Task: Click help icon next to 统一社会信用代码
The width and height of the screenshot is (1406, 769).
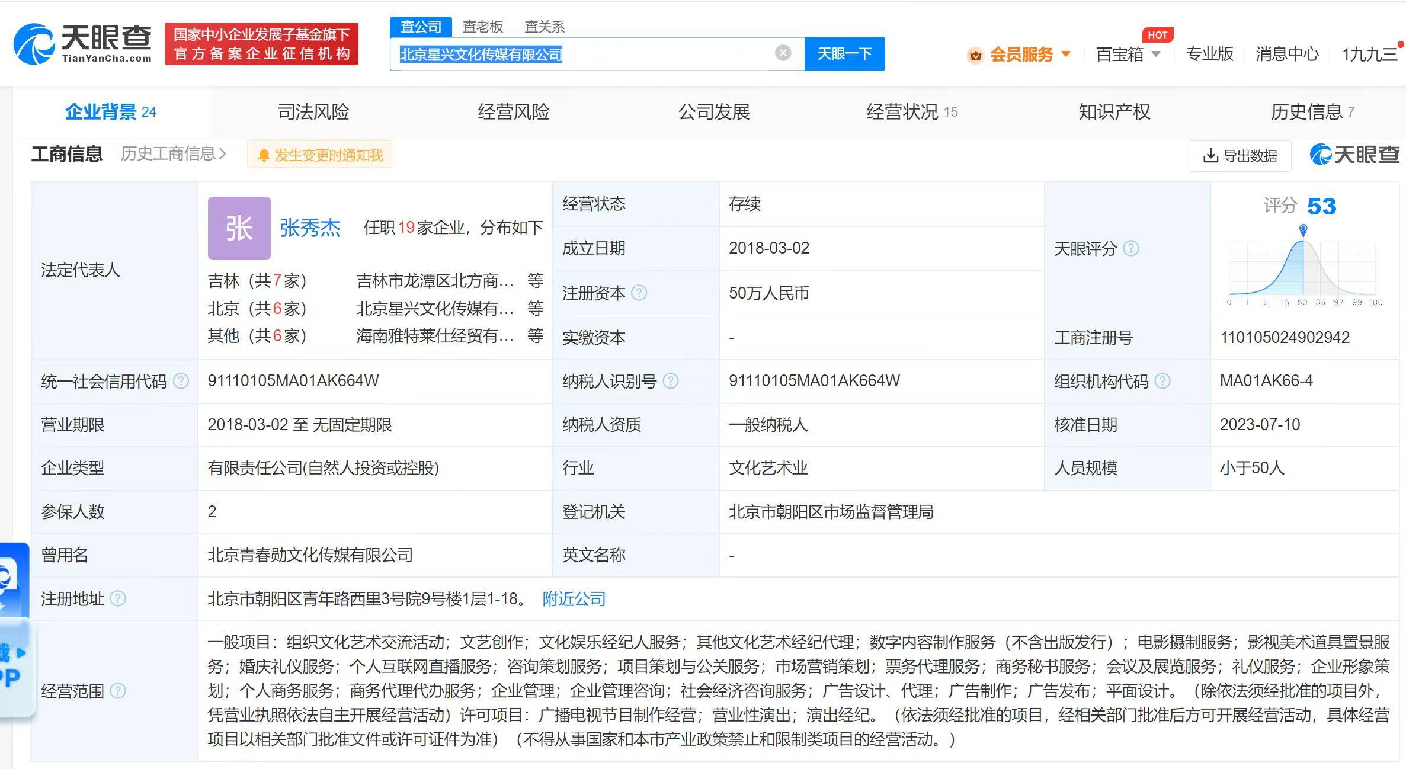Action: point(181,381)
